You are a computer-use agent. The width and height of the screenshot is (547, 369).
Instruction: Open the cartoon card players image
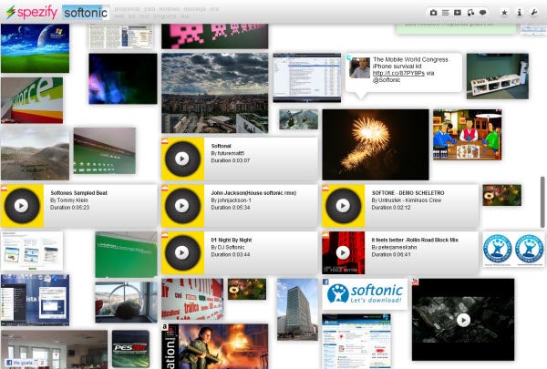click(x=468, y=135)
